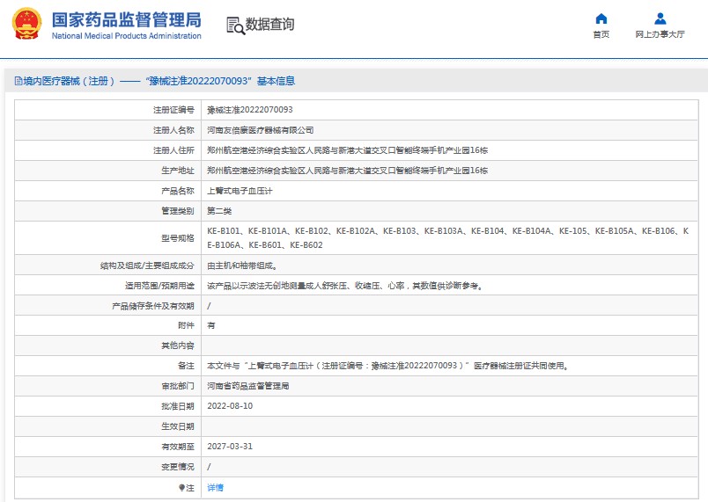Click 由主机和袖带组成 text

pos(242,266)
